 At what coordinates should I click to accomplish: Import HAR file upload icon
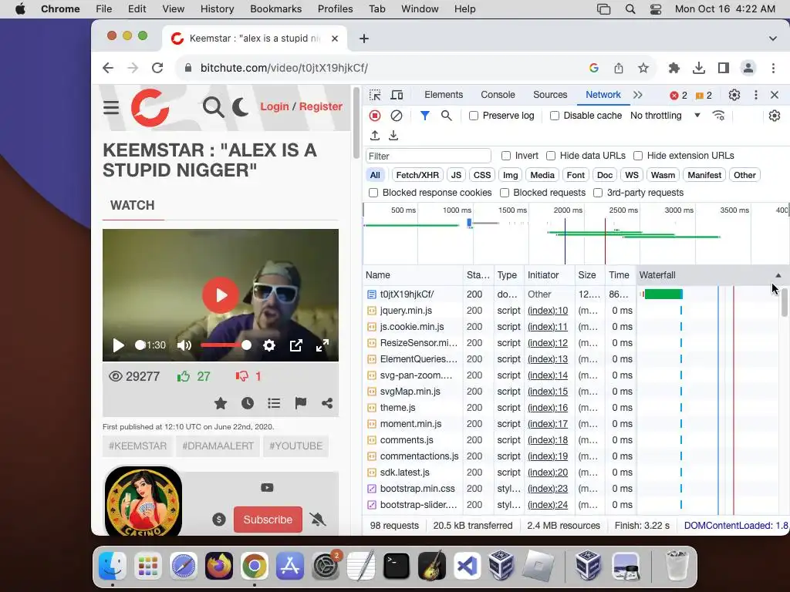(375, 136)
